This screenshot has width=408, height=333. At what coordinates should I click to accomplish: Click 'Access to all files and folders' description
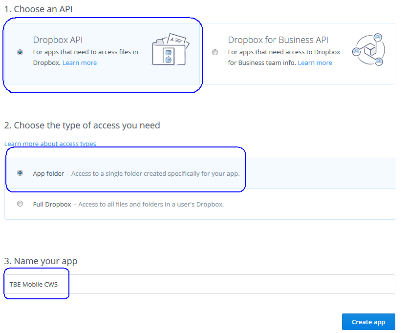[x=151, y=204]
